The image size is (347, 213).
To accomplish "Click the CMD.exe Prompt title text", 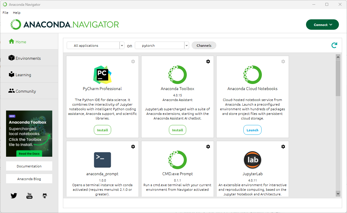I will [178, 174].
